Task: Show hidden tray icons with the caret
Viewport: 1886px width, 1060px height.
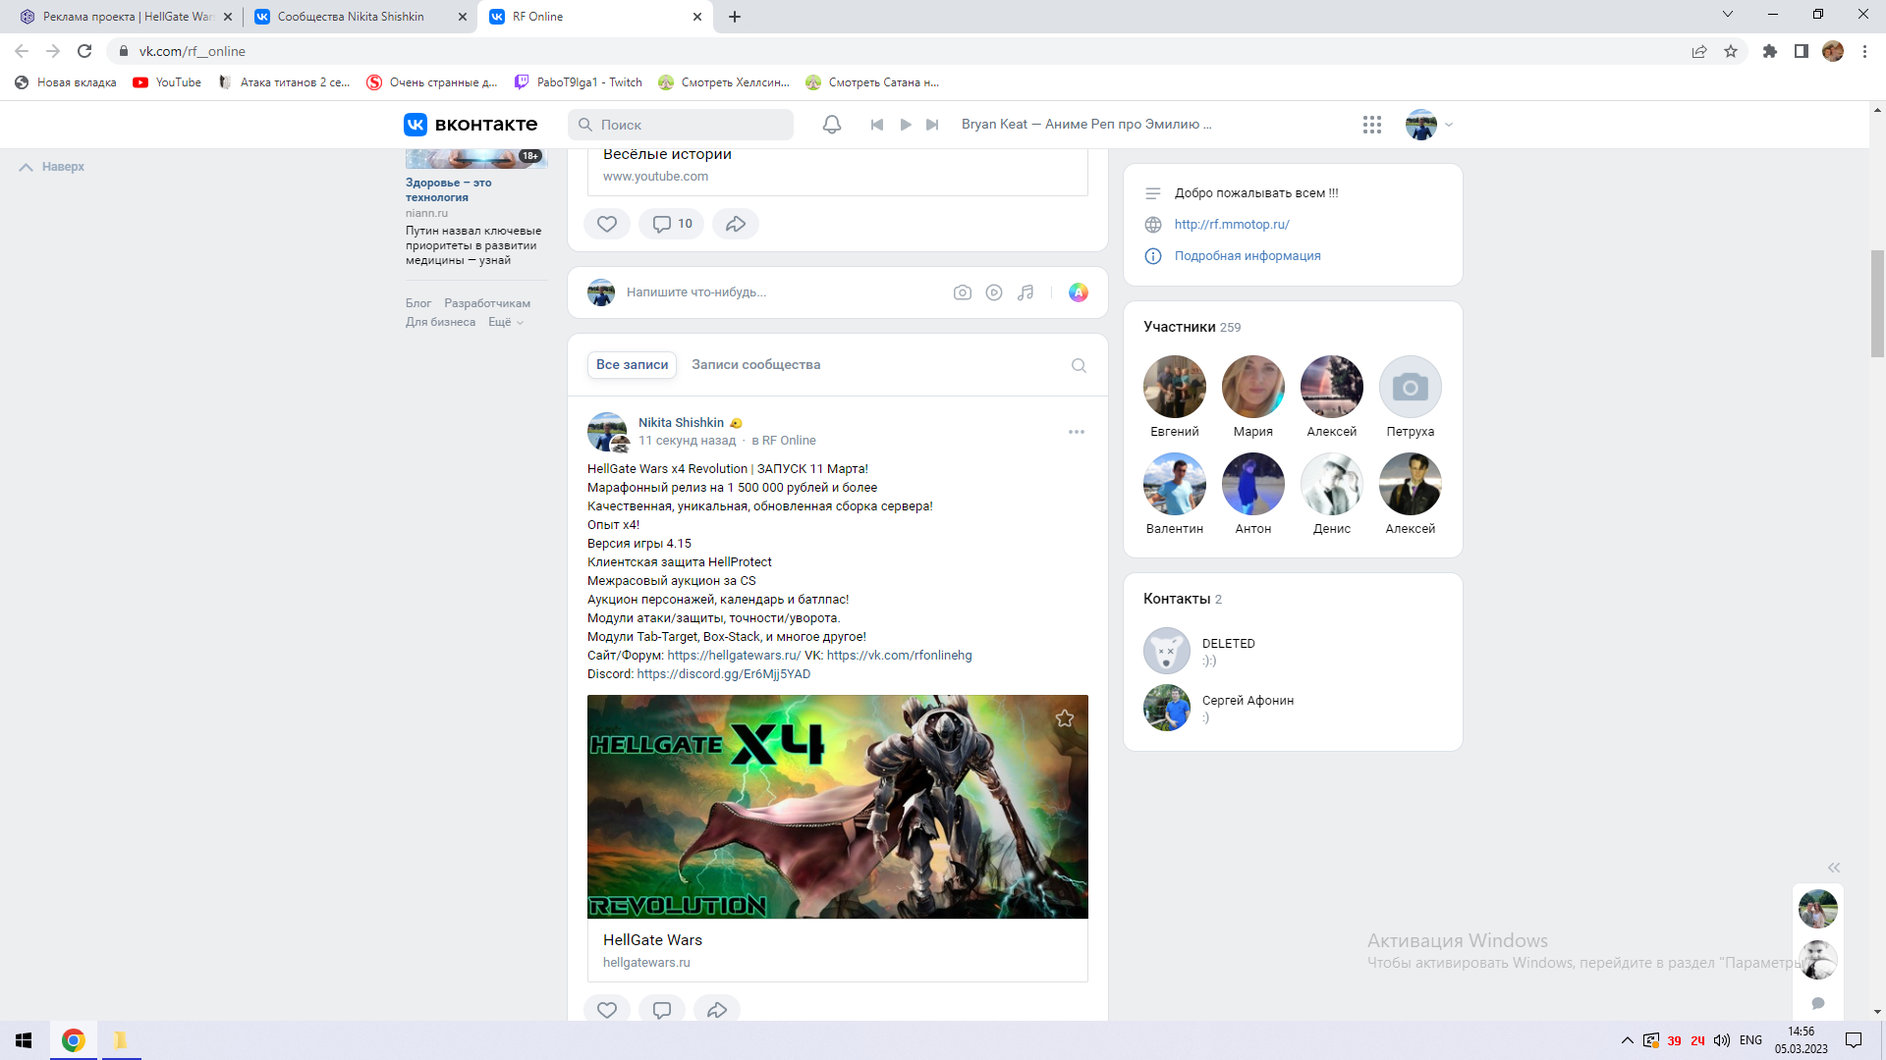Action: tap(1628, 1040)
